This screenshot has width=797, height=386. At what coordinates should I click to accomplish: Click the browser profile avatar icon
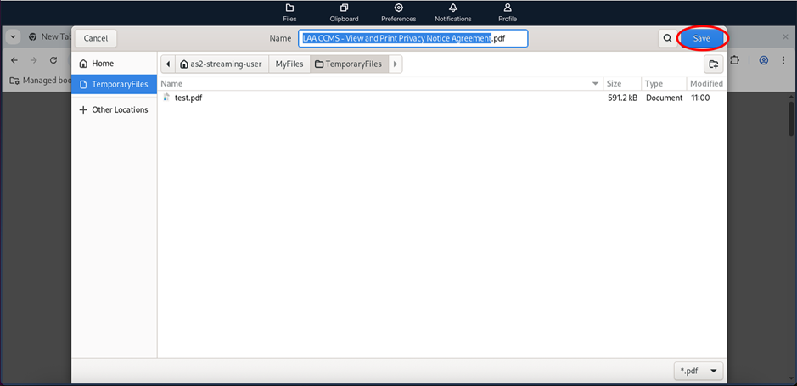click(x=764, y=61)
